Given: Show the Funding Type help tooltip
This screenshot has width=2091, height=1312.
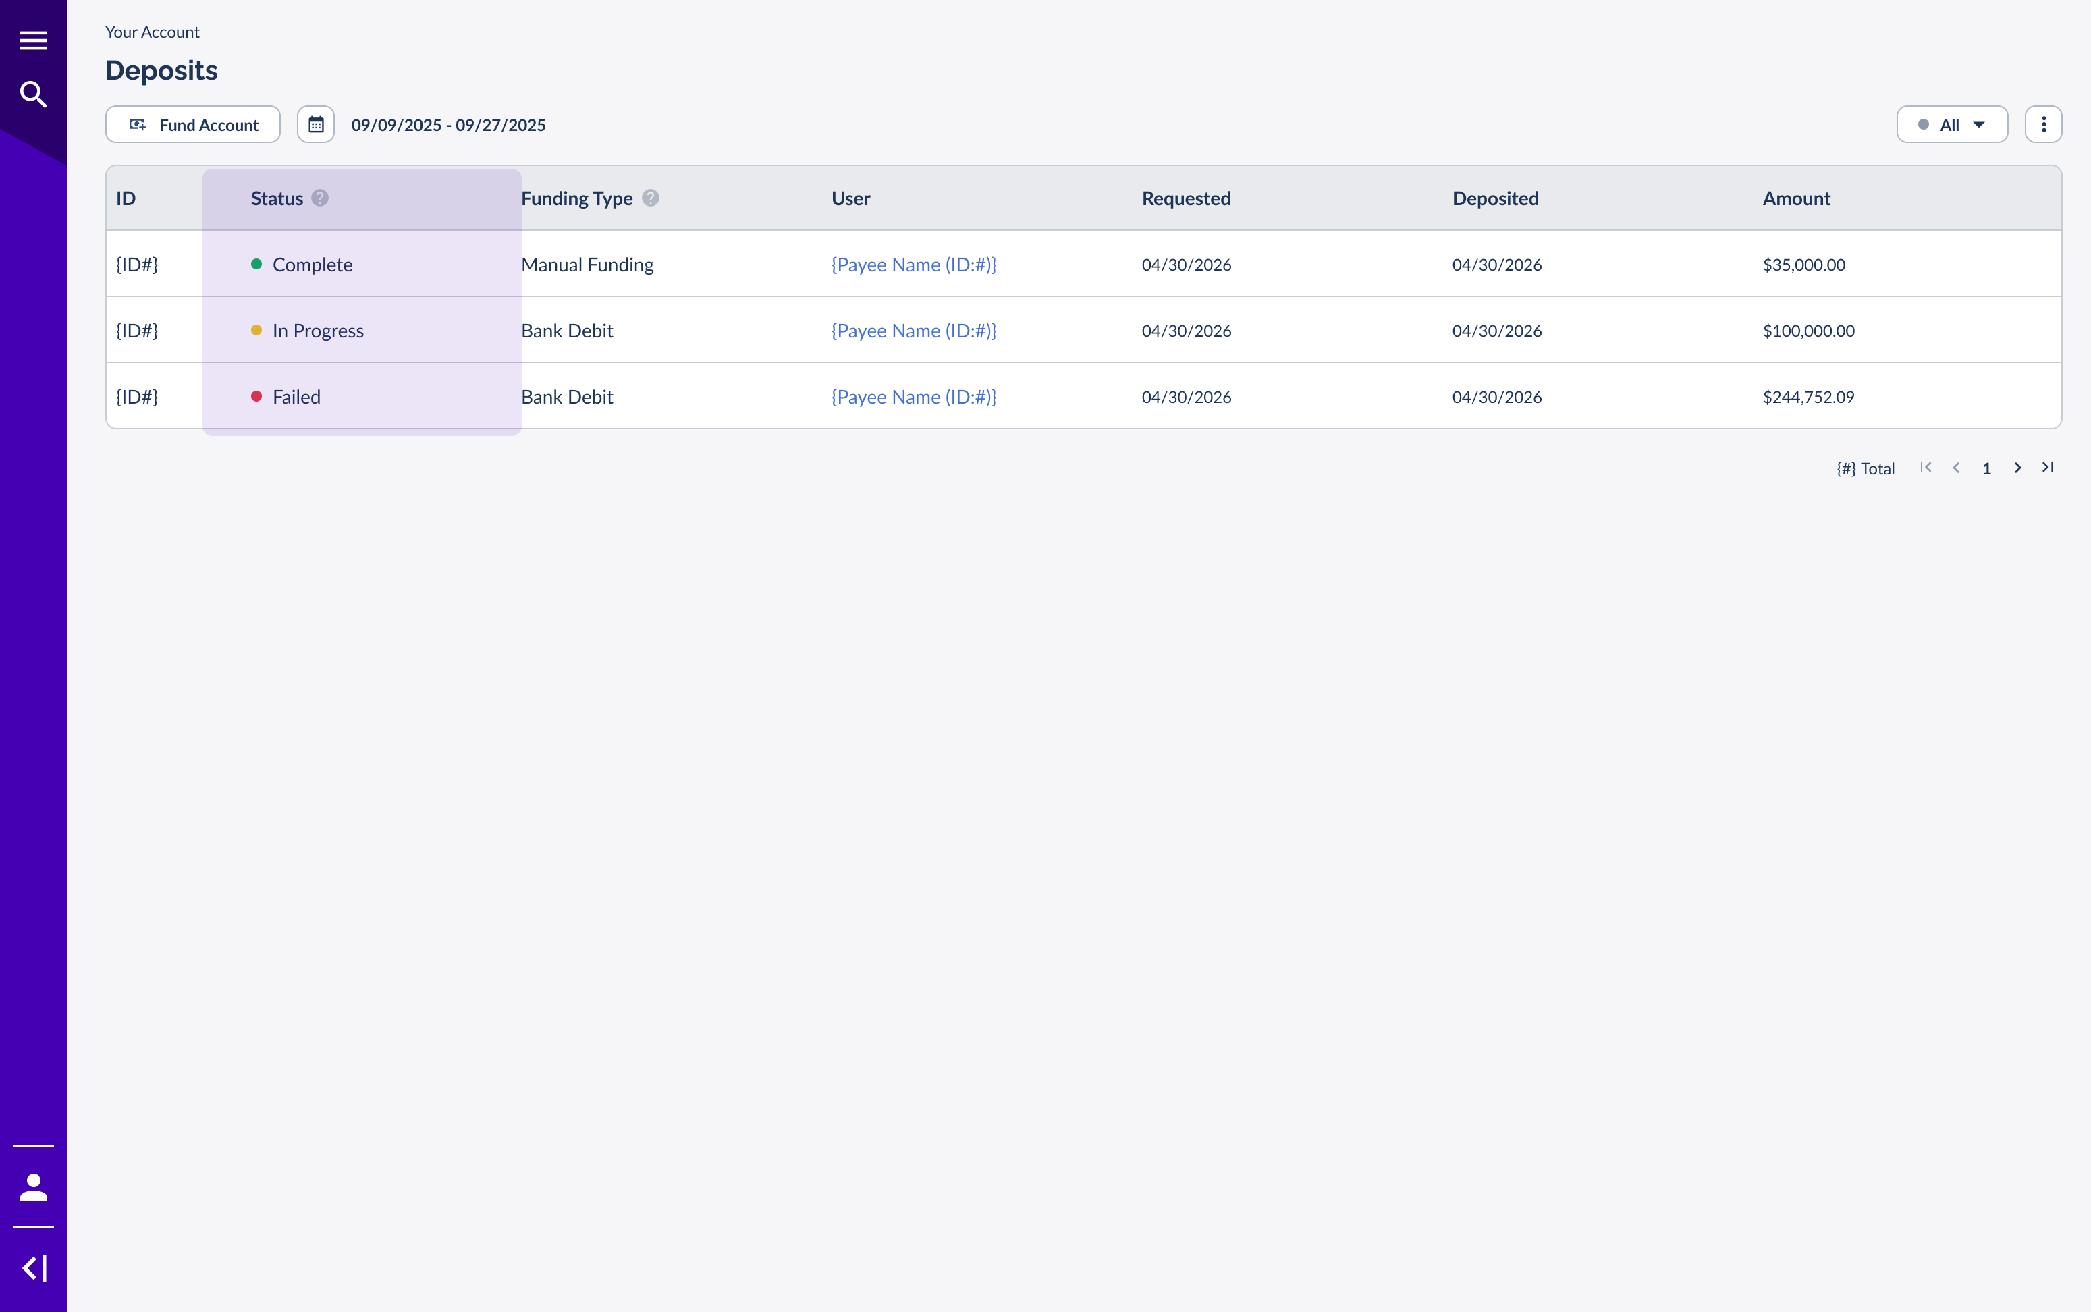Looking at the screenshot, I should coord(651,198).
